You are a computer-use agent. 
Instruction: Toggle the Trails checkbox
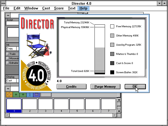8,54
